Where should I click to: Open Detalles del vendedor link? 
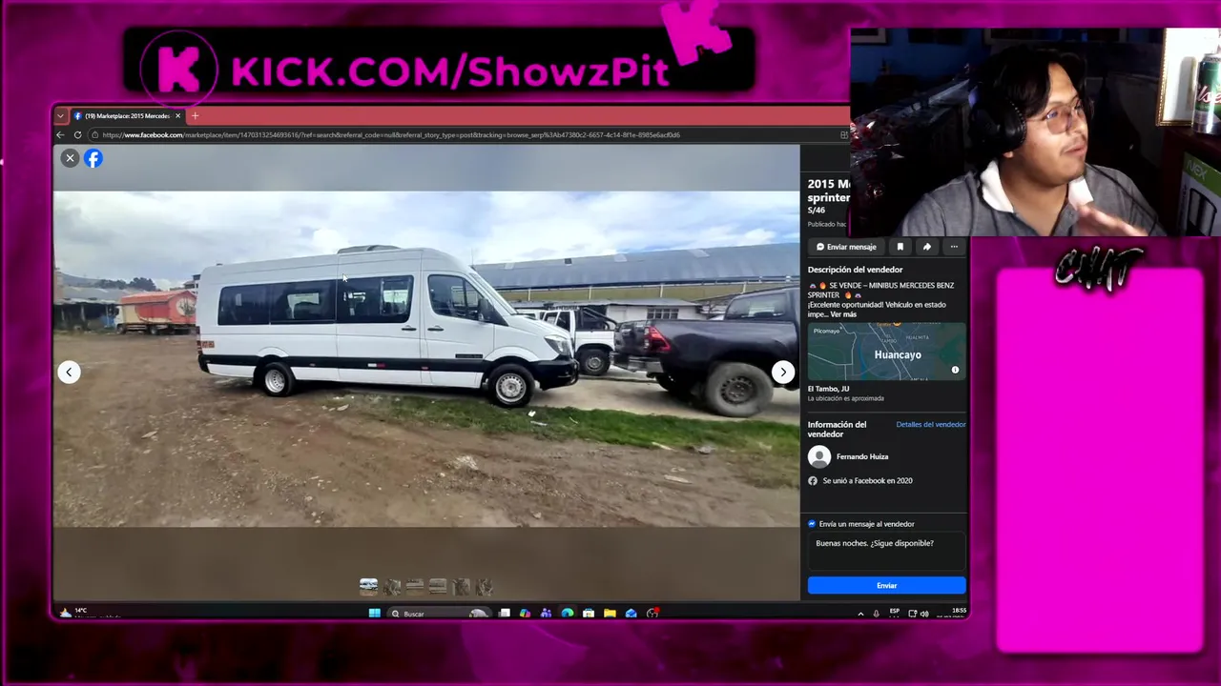point(930,424)
